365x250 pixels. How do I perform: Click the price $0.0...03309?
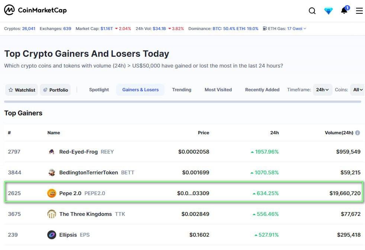(193, 193)
